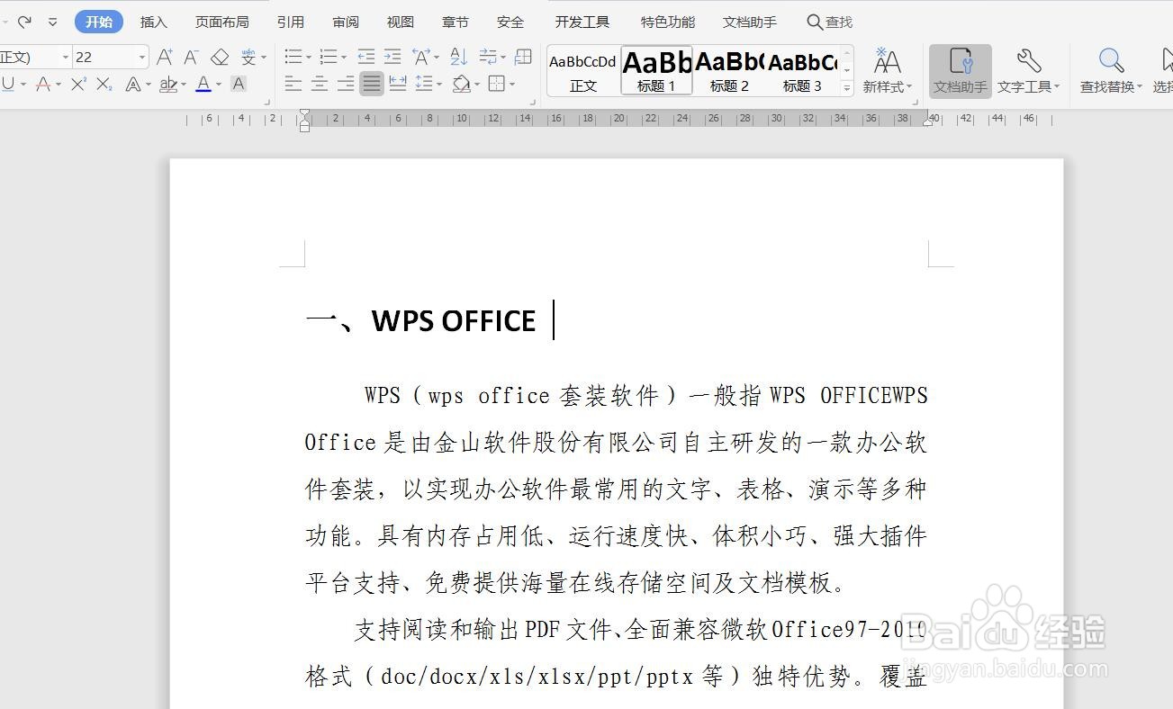
Task: Open the 文档助手 ribbon tab
Action: [x=750, y=22]
